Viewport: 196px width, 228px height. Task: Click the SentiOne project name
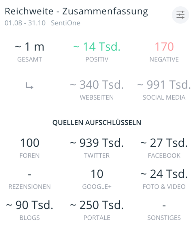(x=65, y=23)
